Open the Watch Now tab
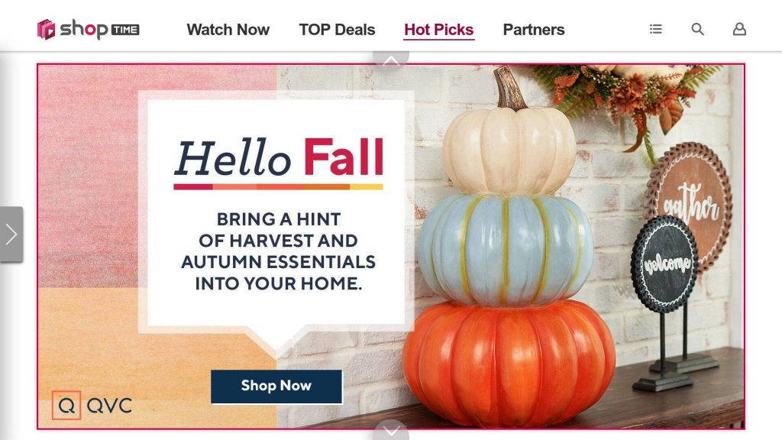The image size is (782, 440). pos(228,30)
